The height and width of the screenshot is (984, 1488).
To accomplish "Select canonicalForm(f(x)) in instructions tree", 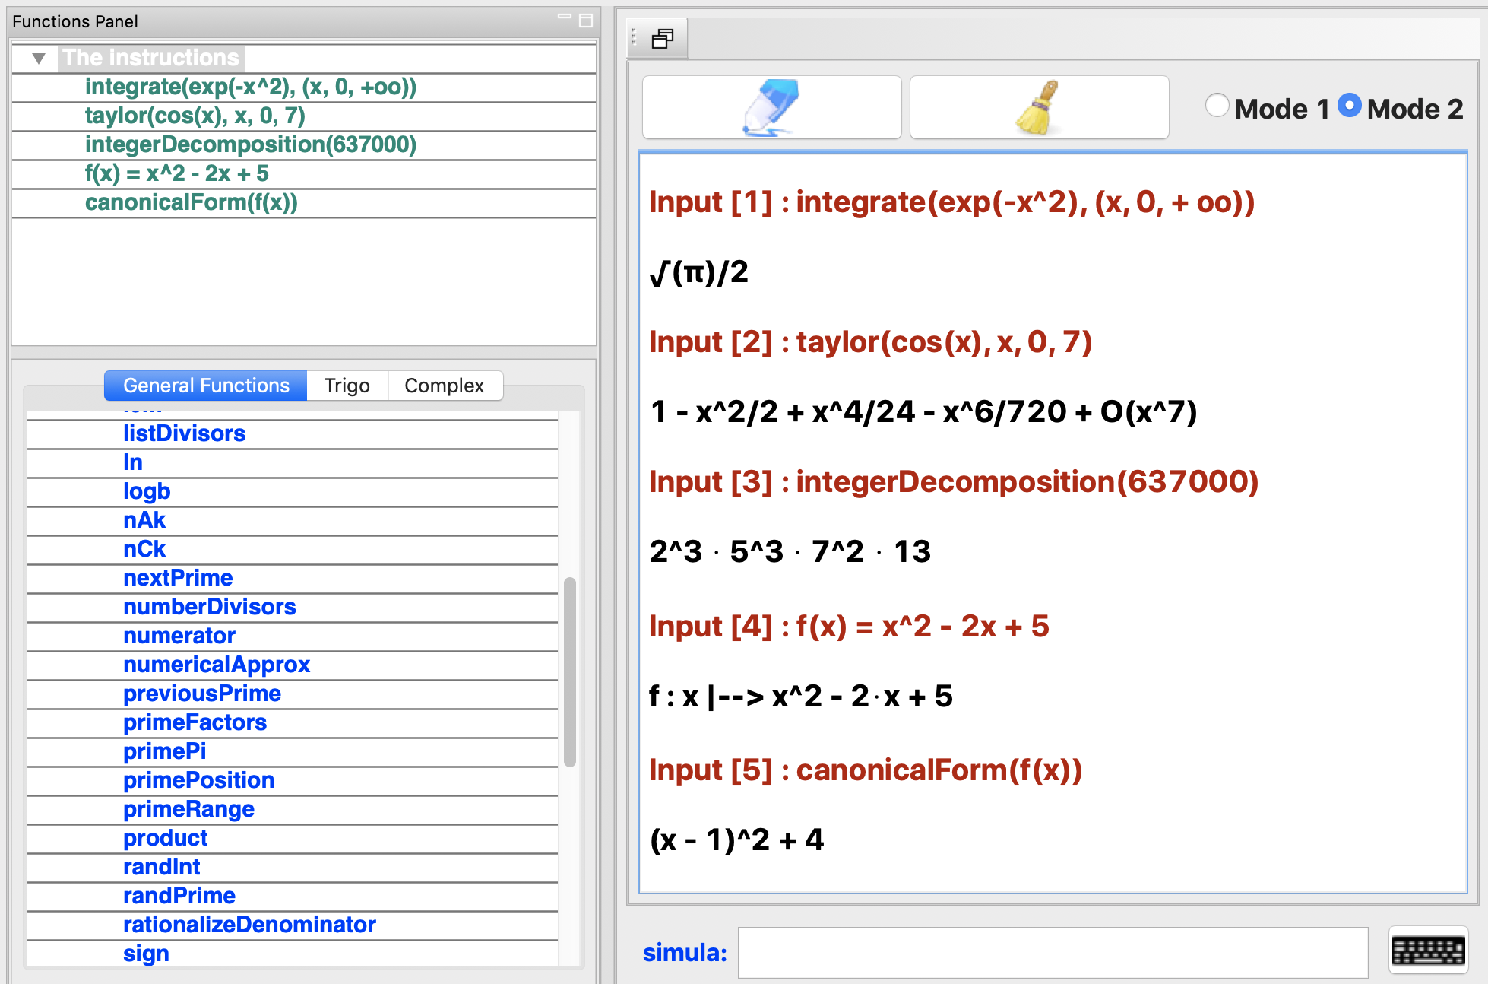I will coord(191,202).
